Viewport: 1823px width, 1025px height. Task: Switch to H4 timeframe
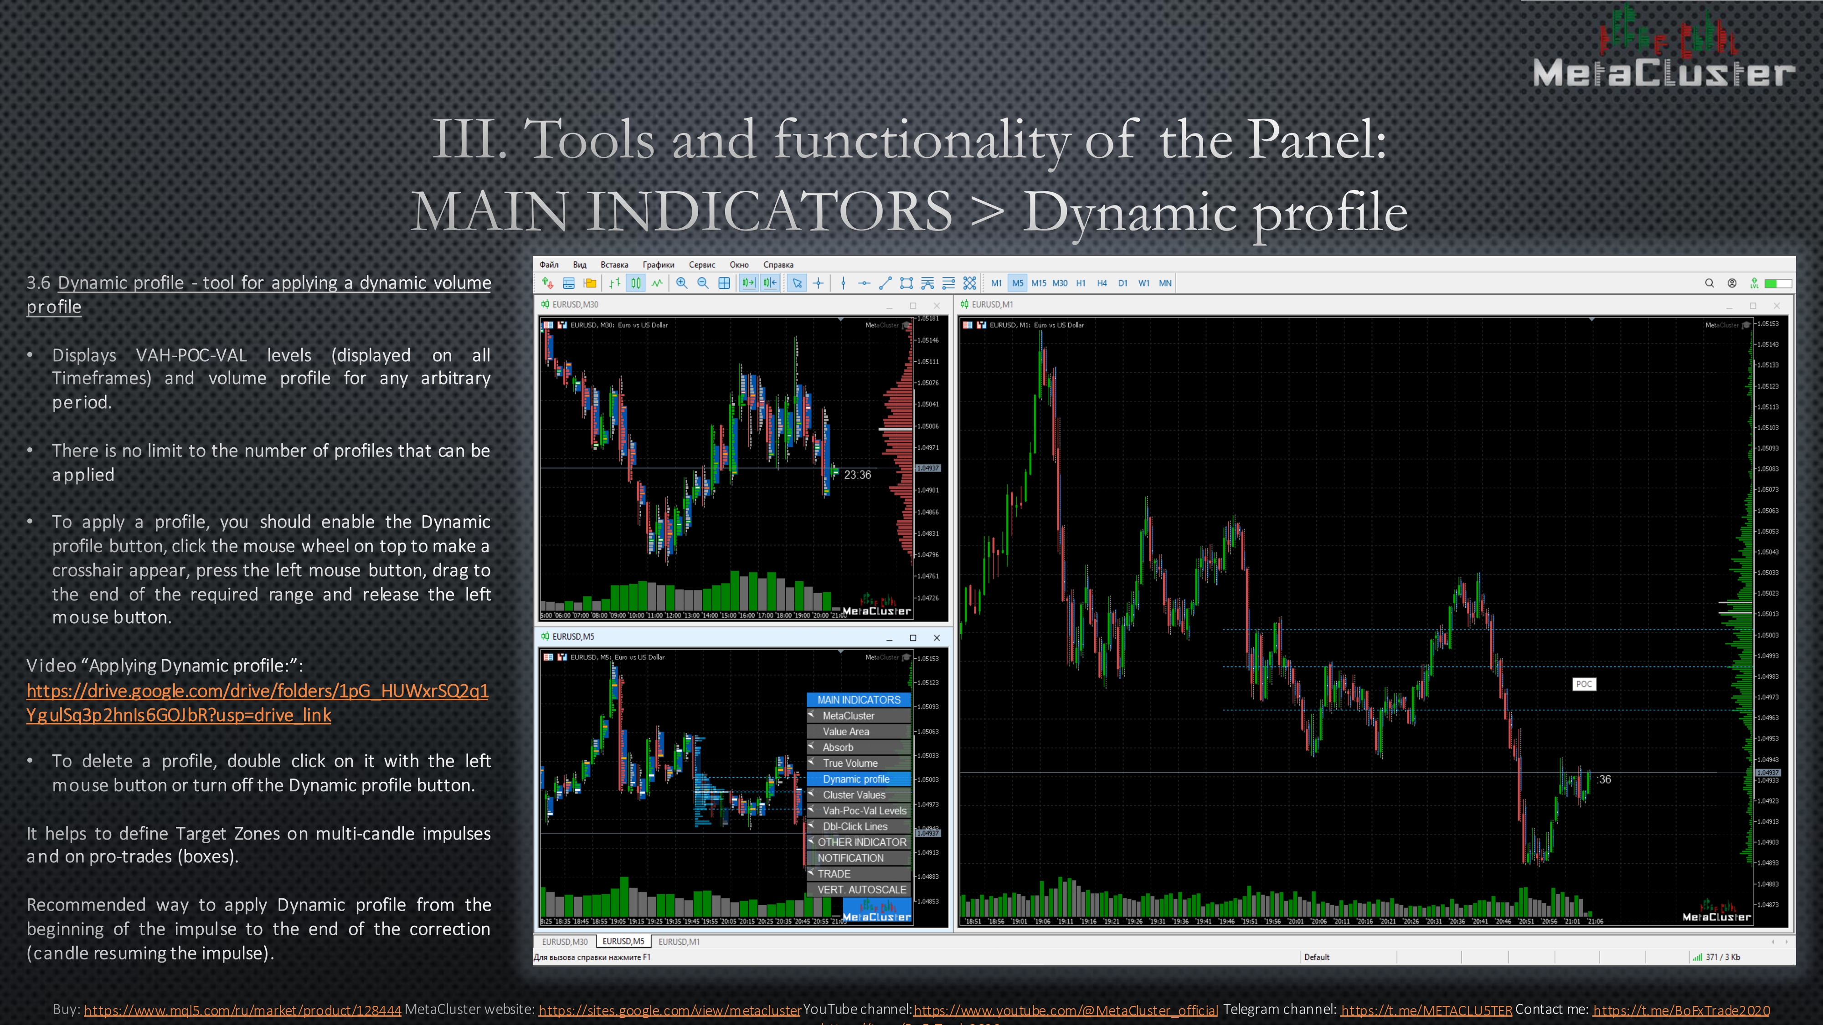point(1102,283)
